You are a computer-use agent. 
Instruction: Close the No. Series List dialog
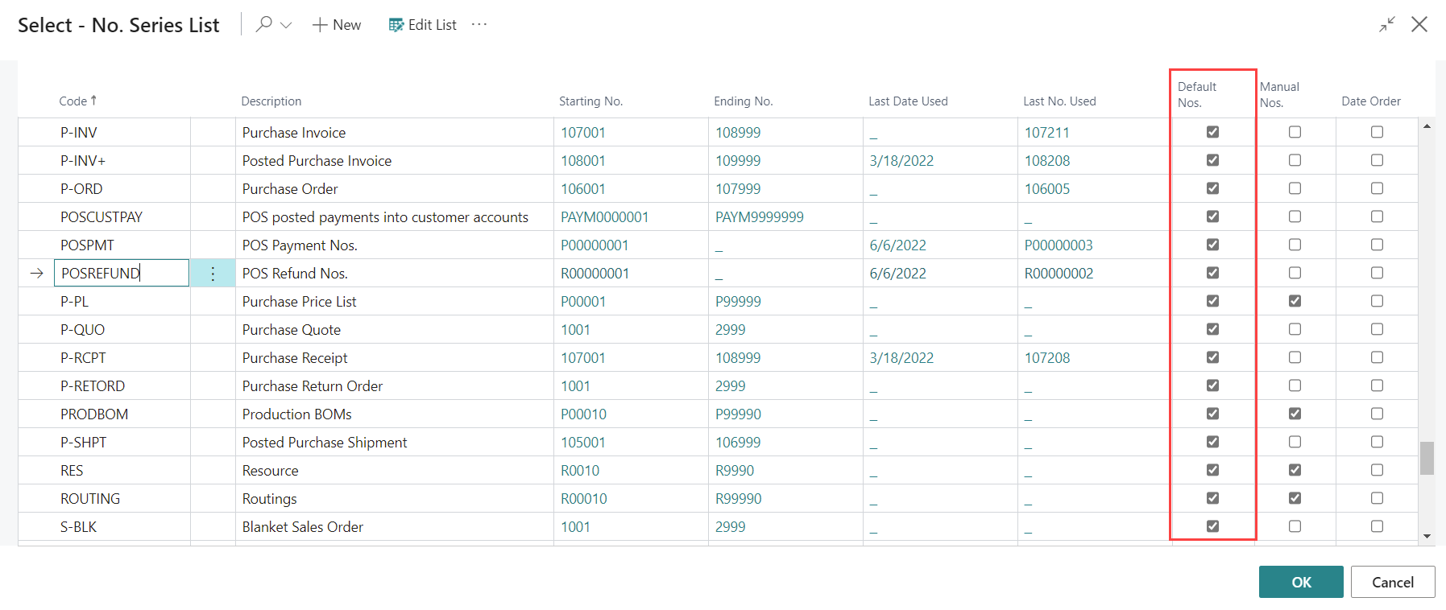coord(1419,25)
